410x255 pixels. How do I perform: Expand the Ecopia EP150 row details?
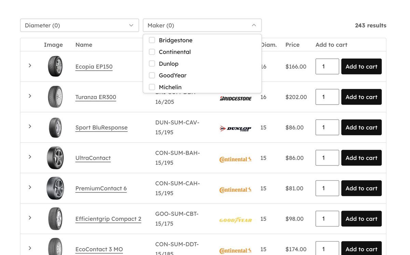point(30,66)
